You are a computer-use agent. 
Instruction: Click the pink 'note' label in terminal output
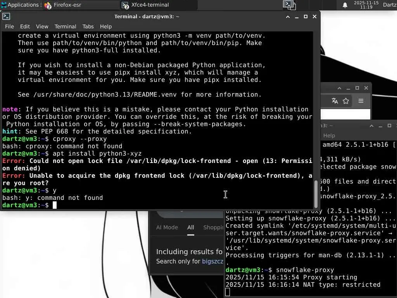pos(10,109)
